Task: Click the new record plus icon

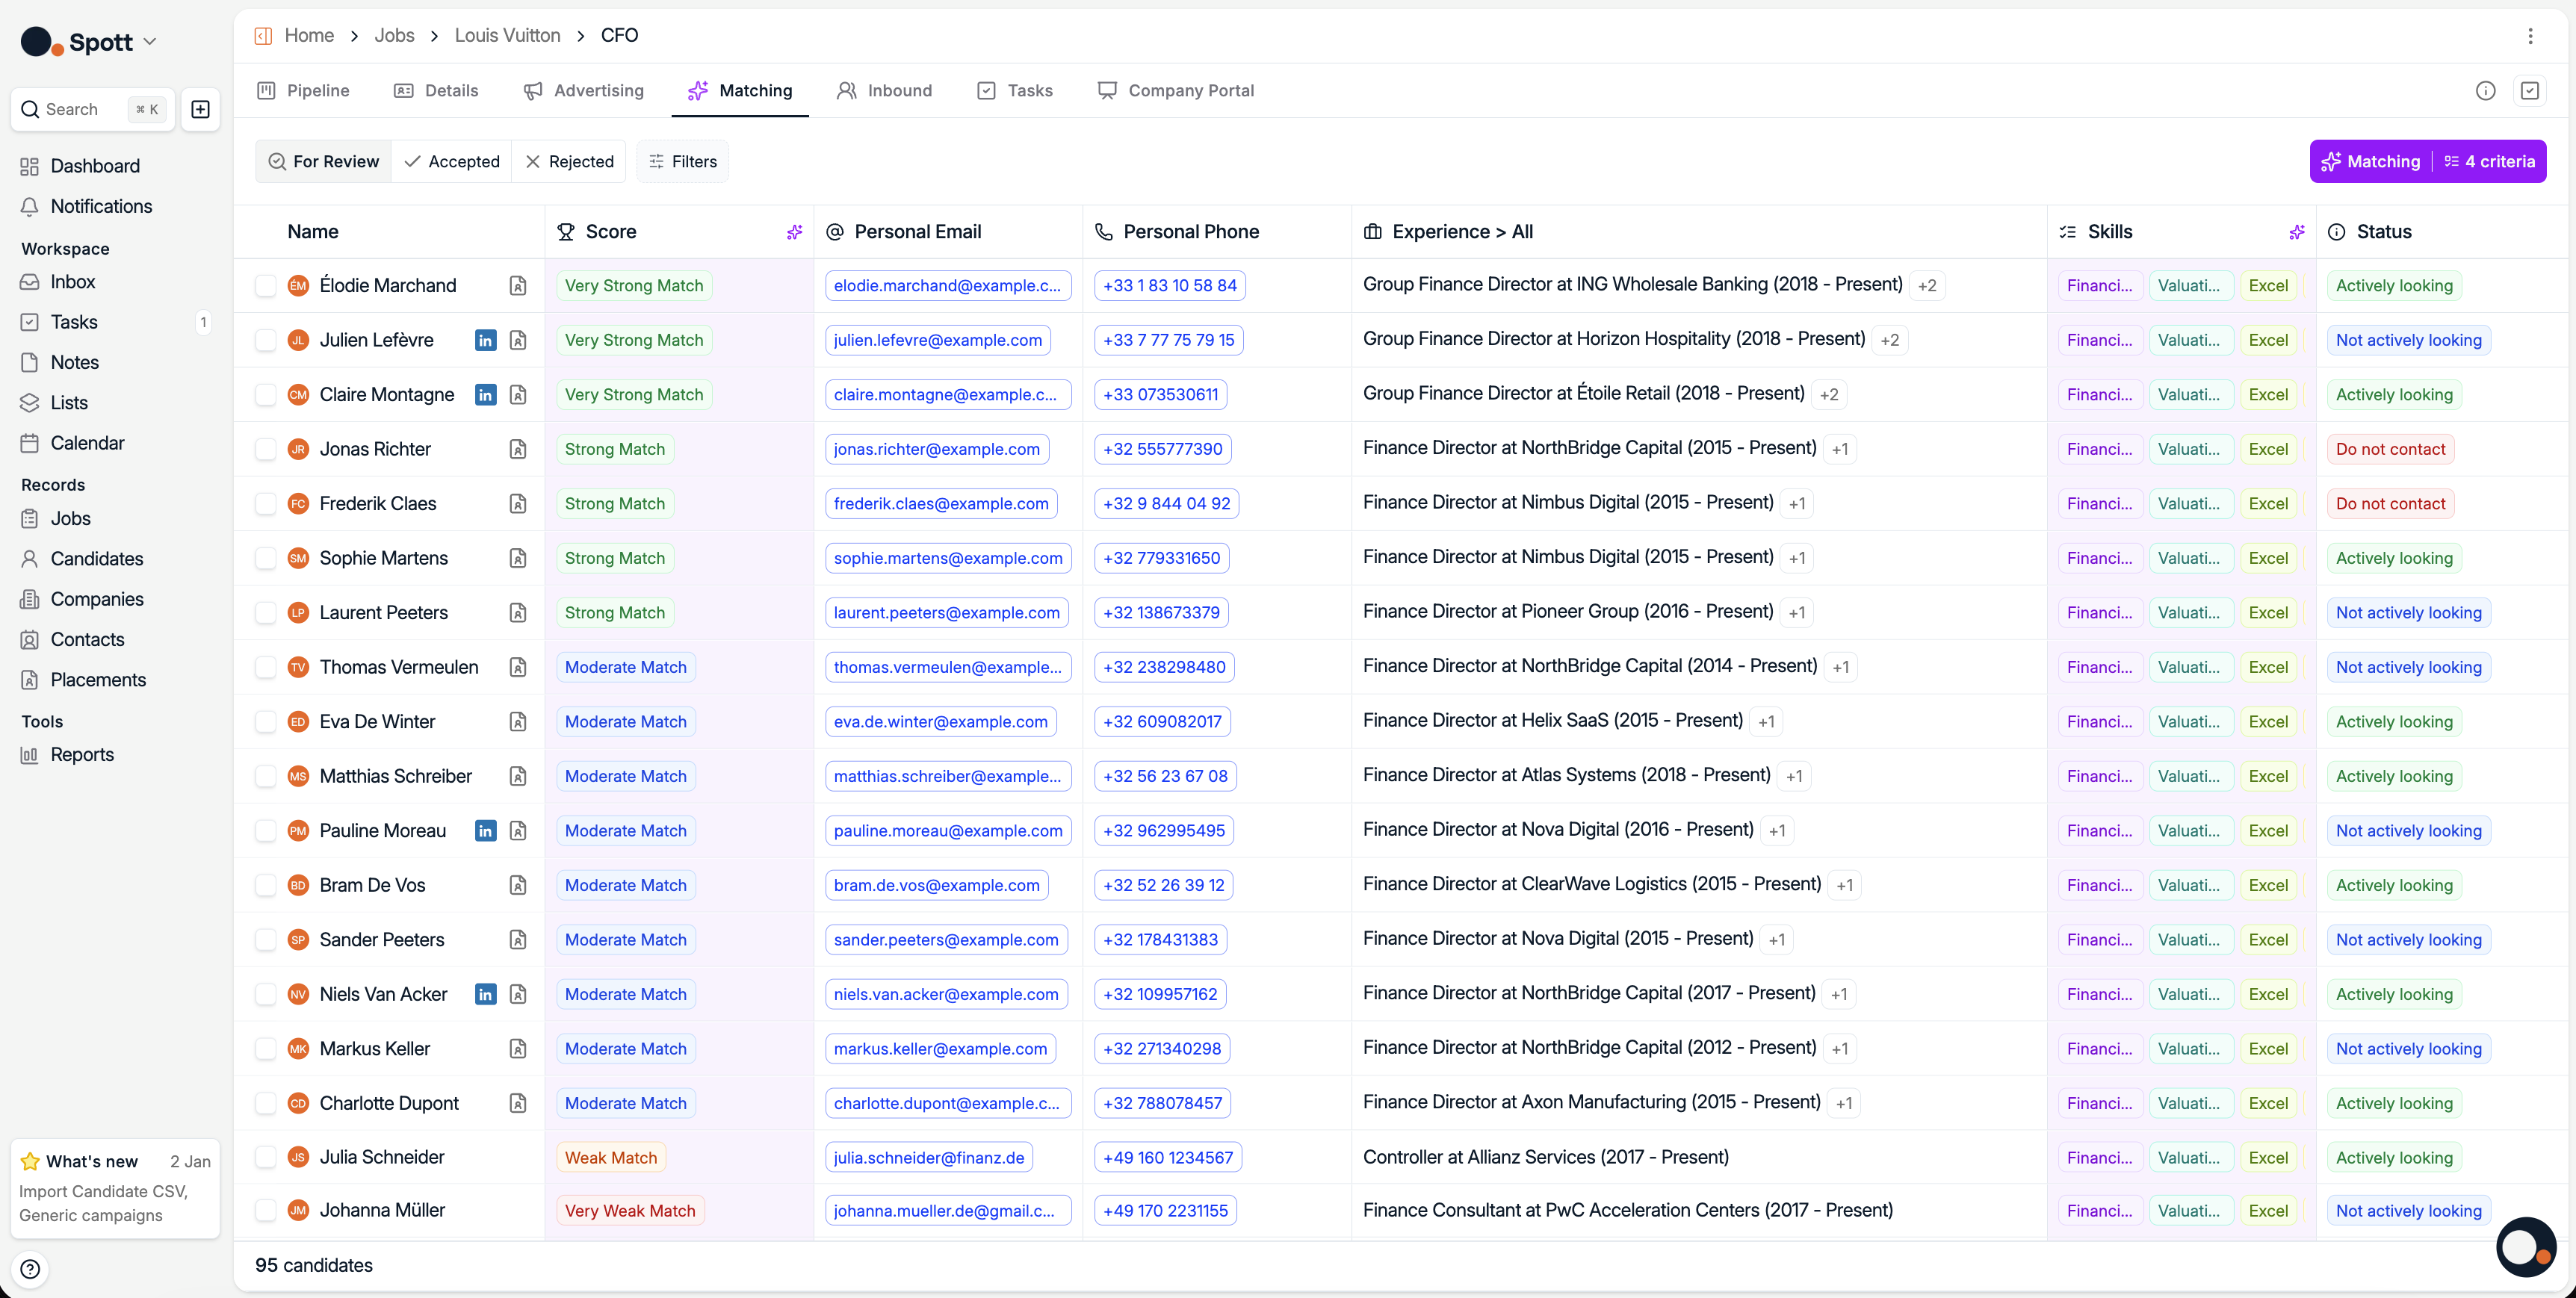Action: click(200, 109)
